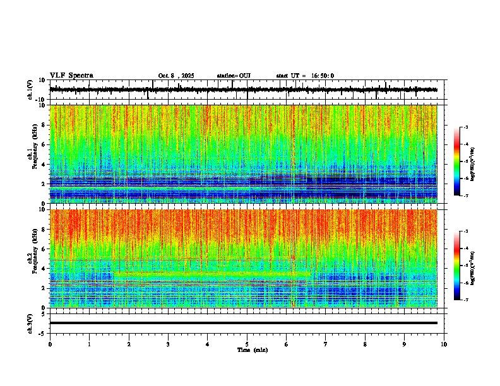
Task: Click the ch.3 flat black voltage trace
Action: [x=243, y=323]
